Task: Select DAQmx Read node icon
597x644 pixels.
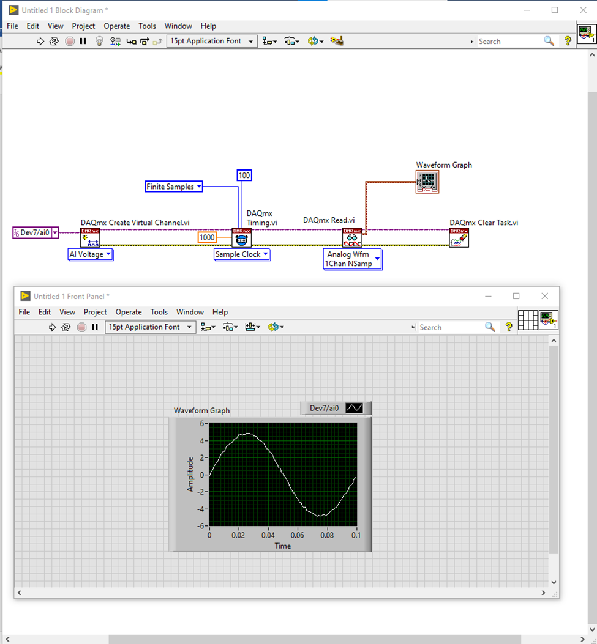Action: (352, 238)
